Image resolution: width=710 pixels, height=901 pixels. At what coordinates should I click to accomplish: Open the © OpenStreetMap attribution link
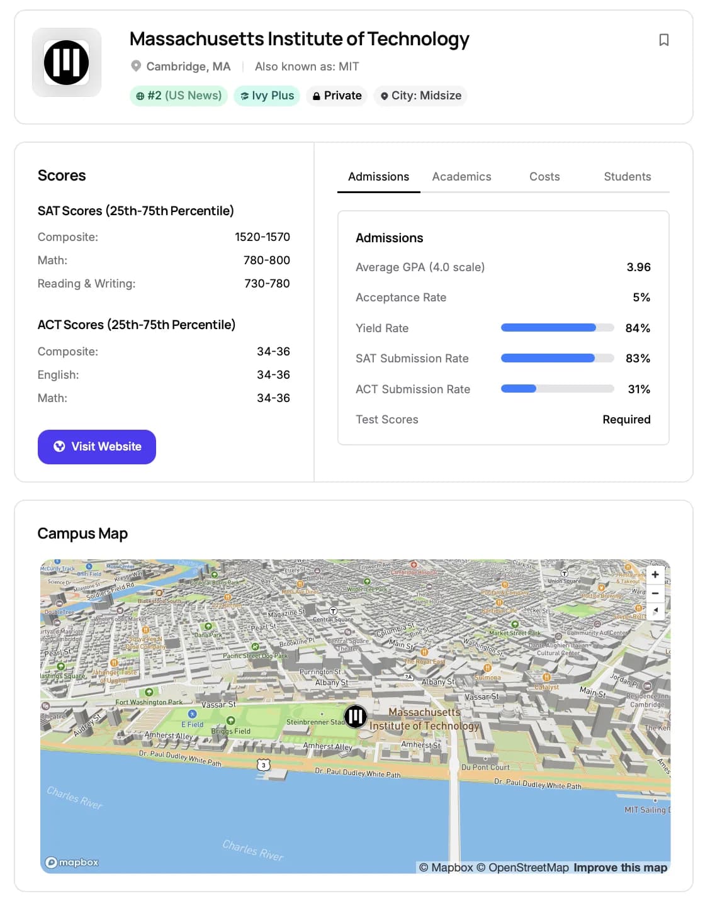click(x=522, y=868)
